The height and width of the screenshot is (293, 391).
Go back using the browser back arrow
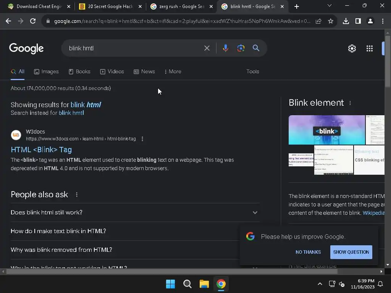8,21
